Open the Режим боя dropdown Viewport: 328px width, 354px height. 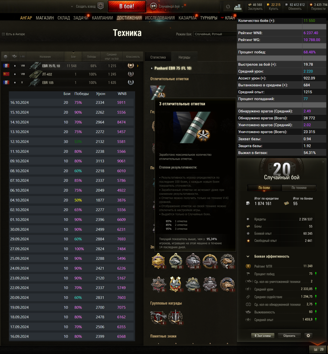point(215,34)
